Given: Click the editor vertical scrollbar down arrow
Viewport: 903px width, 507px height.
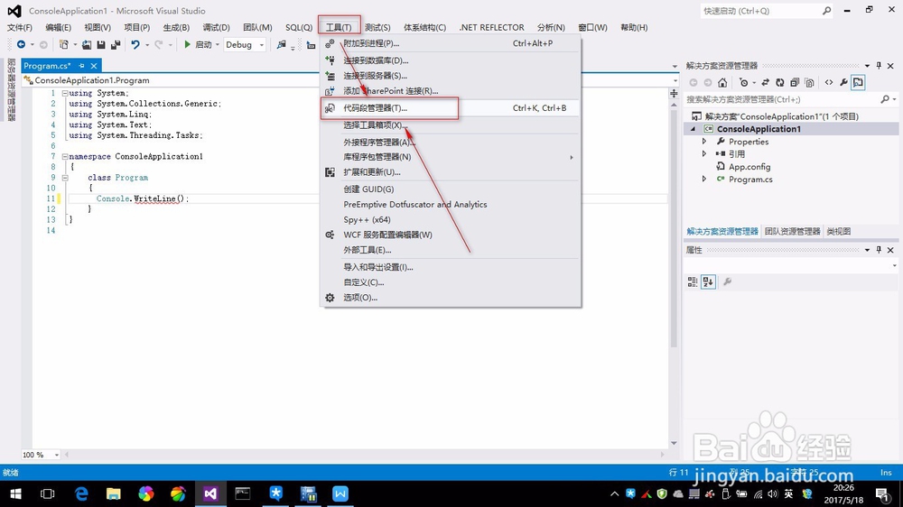Looking at the screenshot, I should (674, 443).
